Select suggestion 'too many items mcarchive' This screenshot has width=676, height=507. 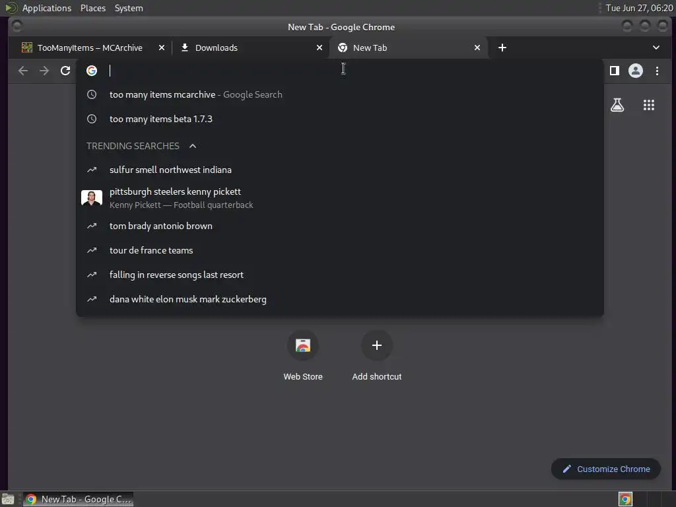coord(340,94)
